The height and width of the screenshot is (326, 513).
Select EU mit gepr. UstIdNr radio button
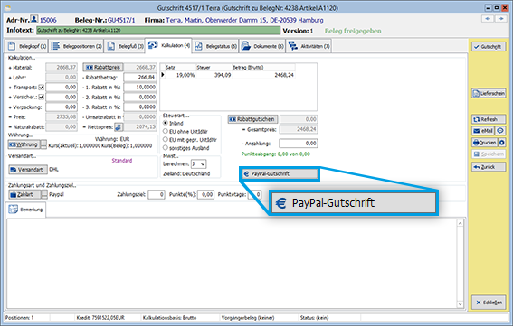[x=166, y=139]
